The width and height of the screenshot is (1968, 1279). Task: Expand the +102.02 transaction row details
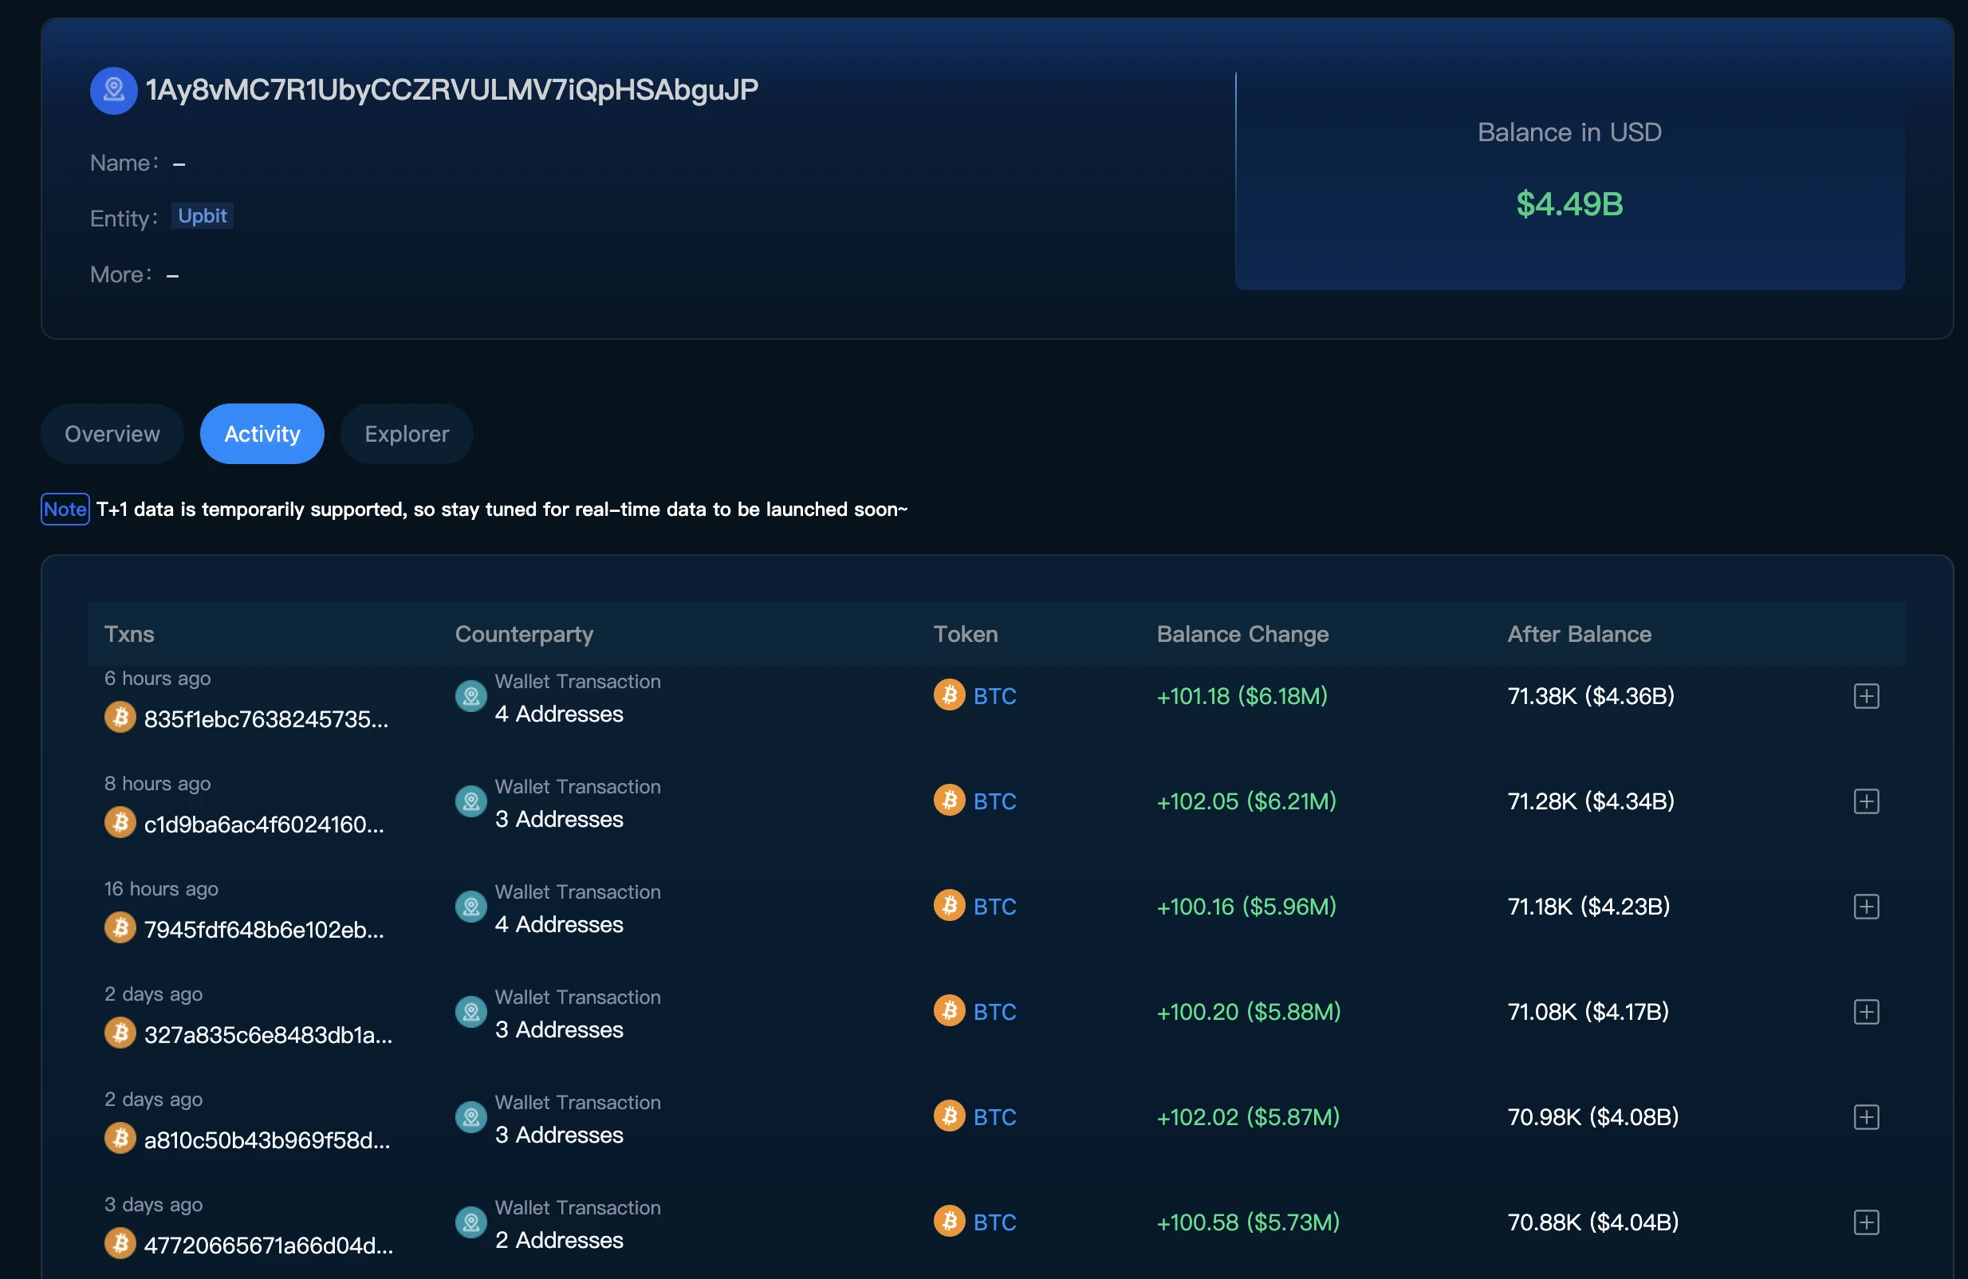1866,1117
